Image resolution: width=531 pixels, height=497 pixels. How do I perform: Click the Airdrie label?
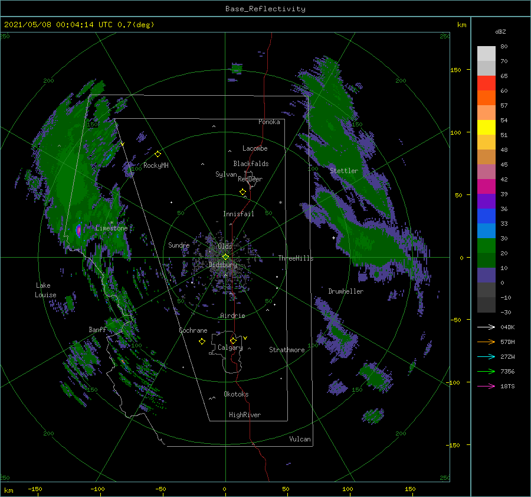point(232,316)
